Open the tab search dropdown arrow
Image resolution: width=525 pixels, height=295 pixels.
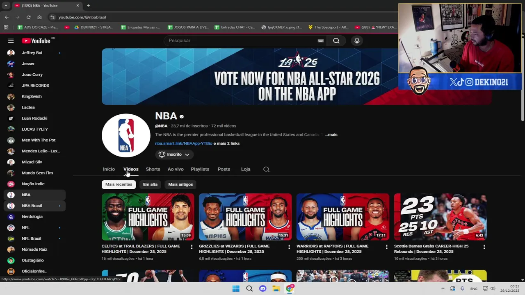pyautogui.click(x=6, y=5)
